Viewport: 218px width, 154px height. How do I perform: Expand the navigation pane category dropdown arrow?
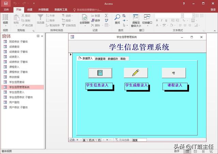tap(37, 36)
